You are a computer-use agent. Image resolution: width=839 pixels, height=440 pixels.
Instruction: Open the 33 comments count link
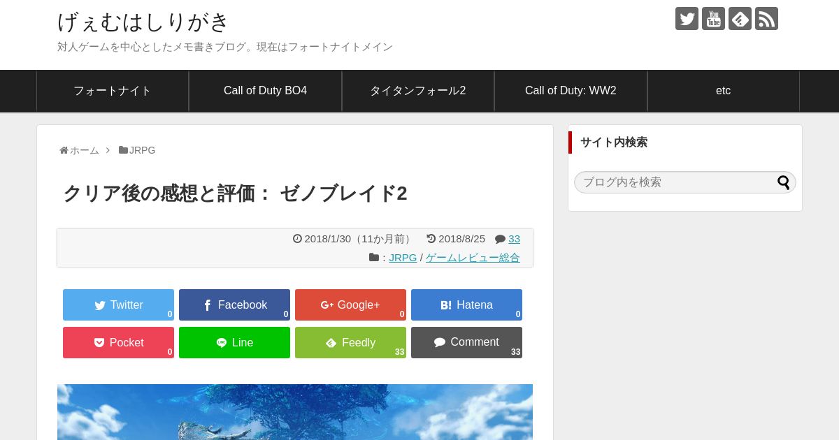click(514, 239)
